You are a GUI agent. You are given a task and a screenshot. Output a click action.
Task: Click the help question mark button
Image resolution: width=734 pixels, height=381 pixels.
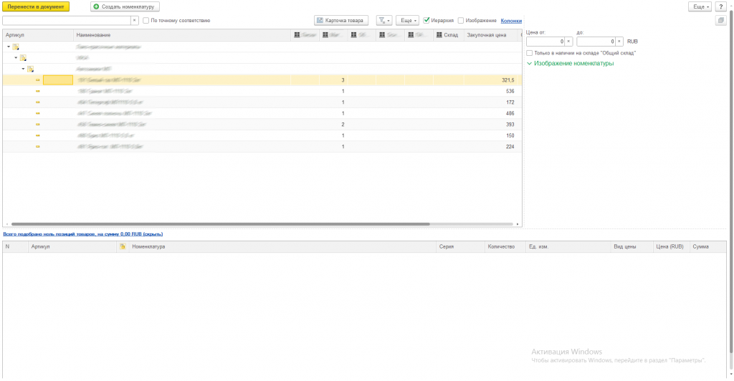coord(720,6)
